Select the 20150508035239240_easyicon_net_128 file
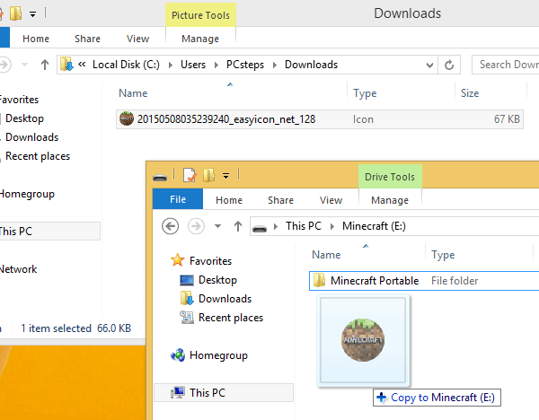 320,119
